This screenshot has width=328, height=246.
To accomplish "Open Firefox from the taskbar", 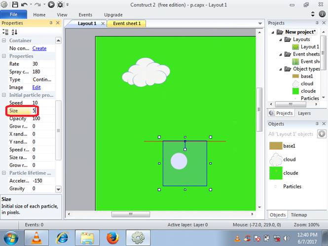I will [112, 238].
